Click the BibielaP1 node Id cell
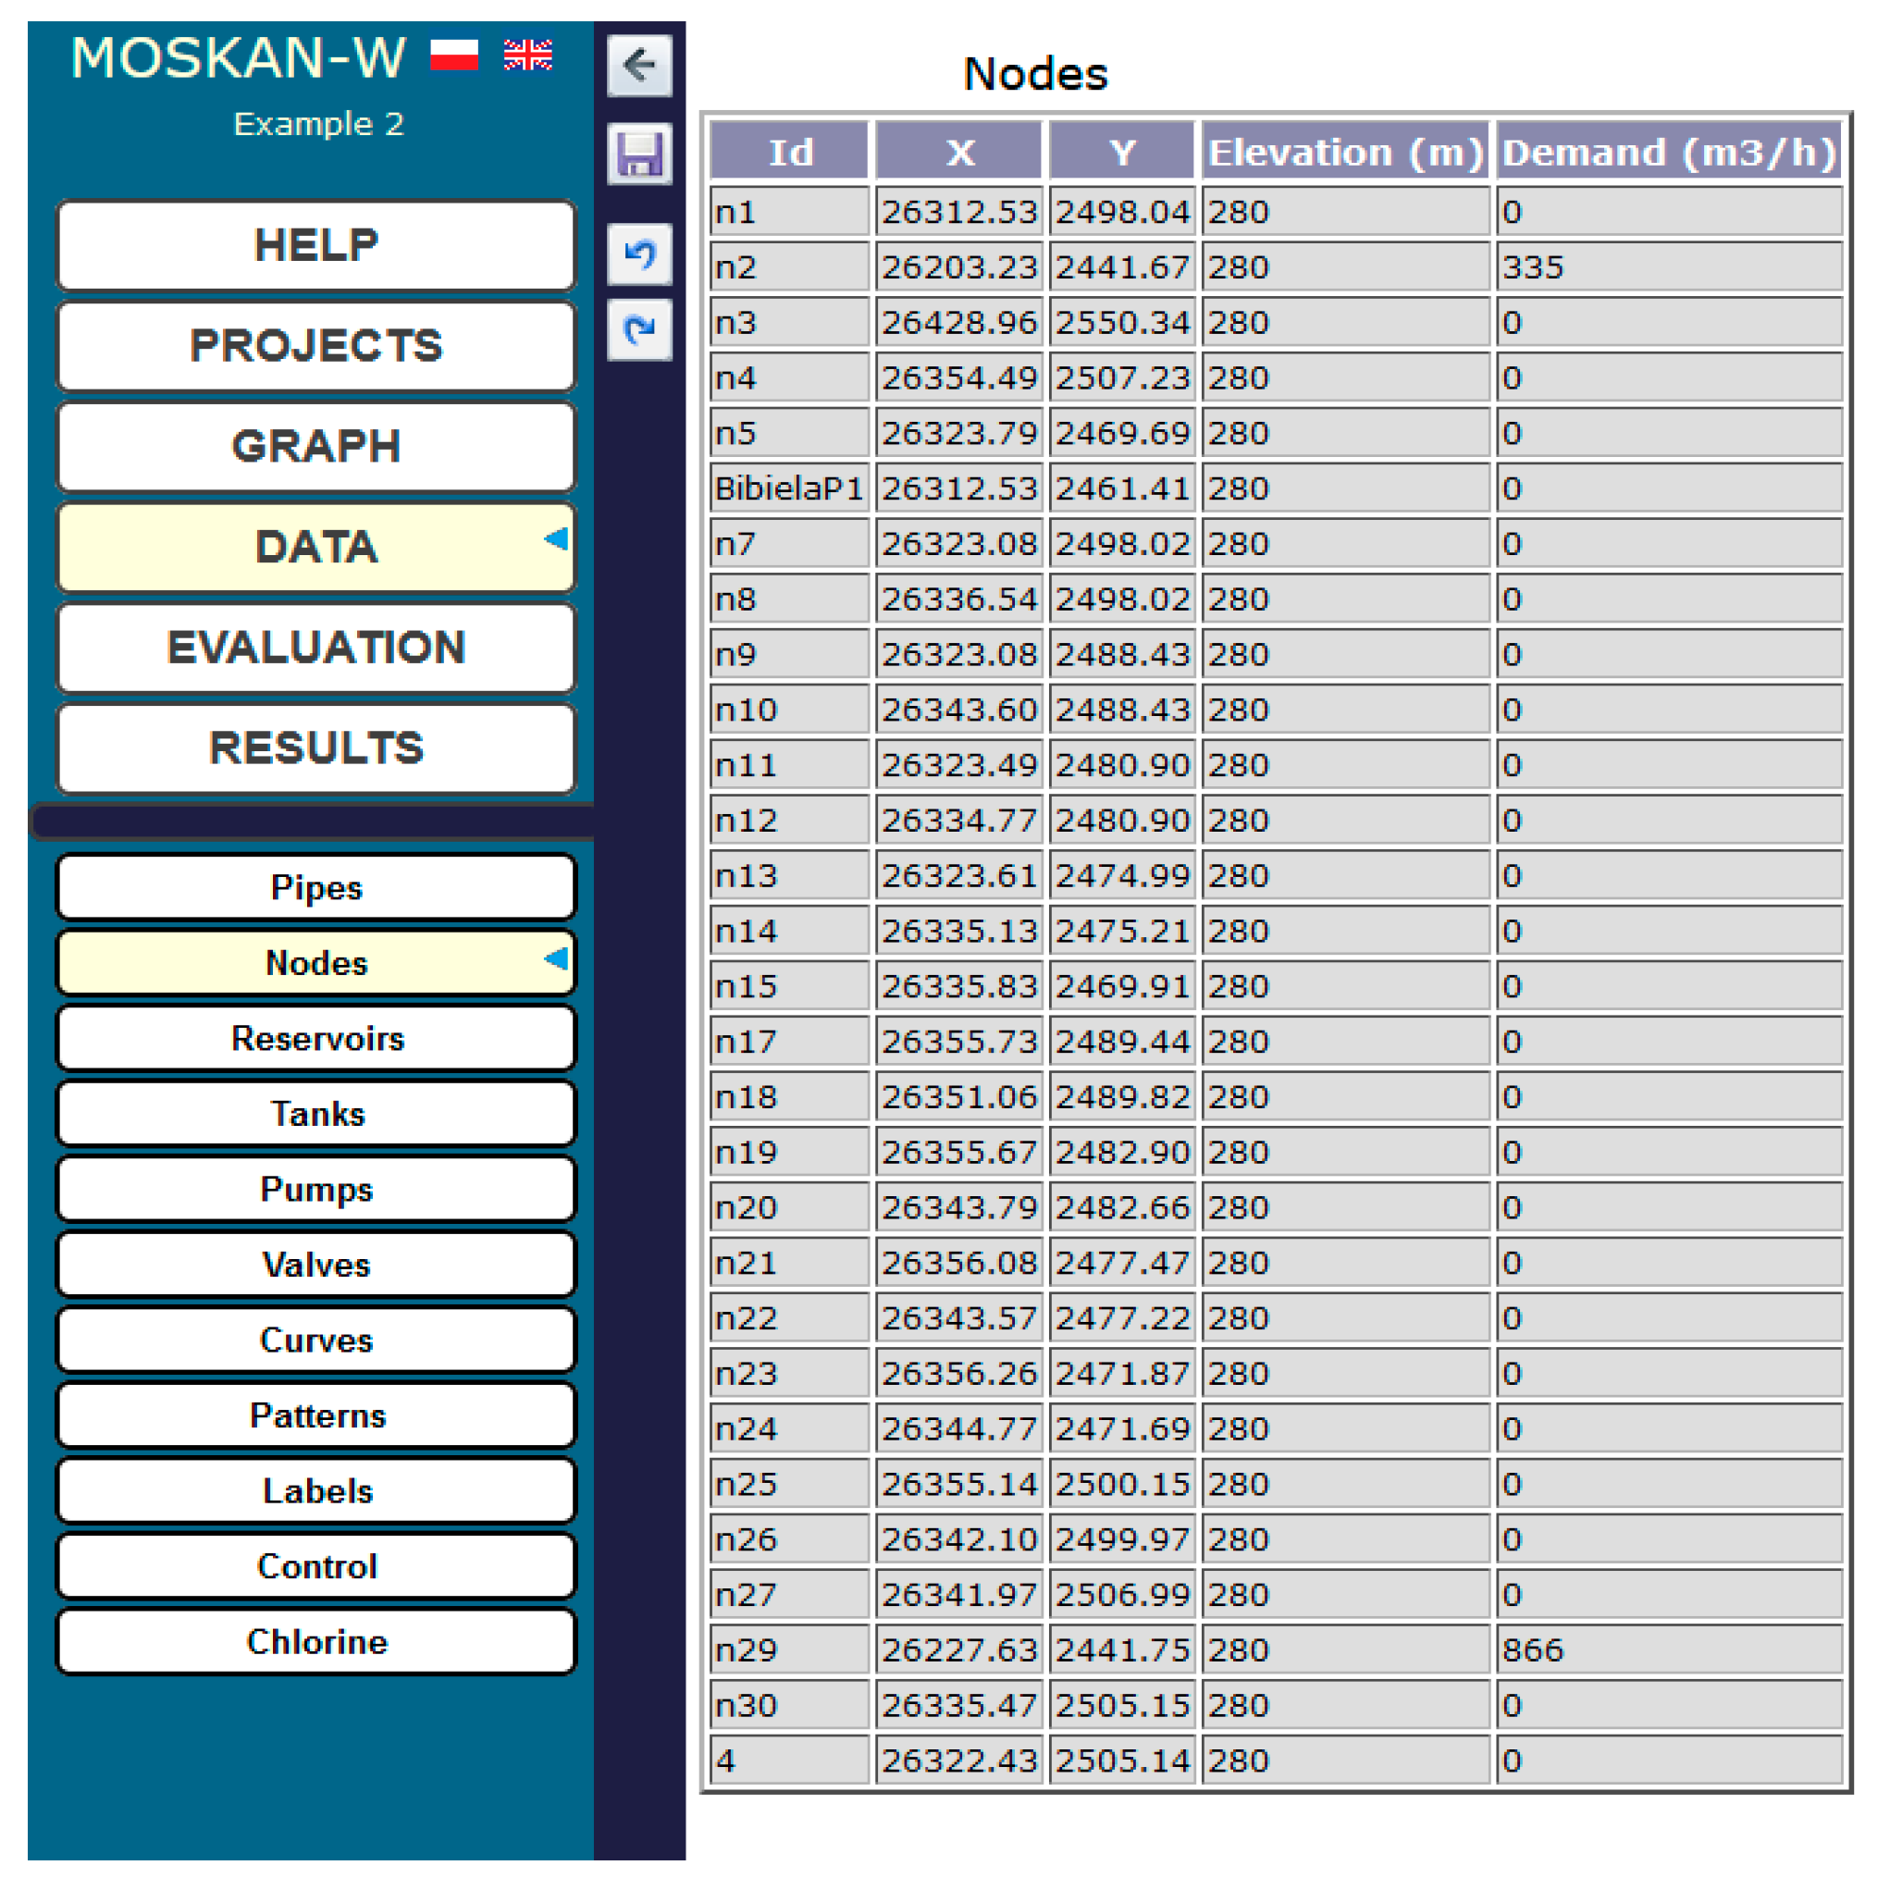This screenshot has height=1890, width=1878. coord(788,488)
